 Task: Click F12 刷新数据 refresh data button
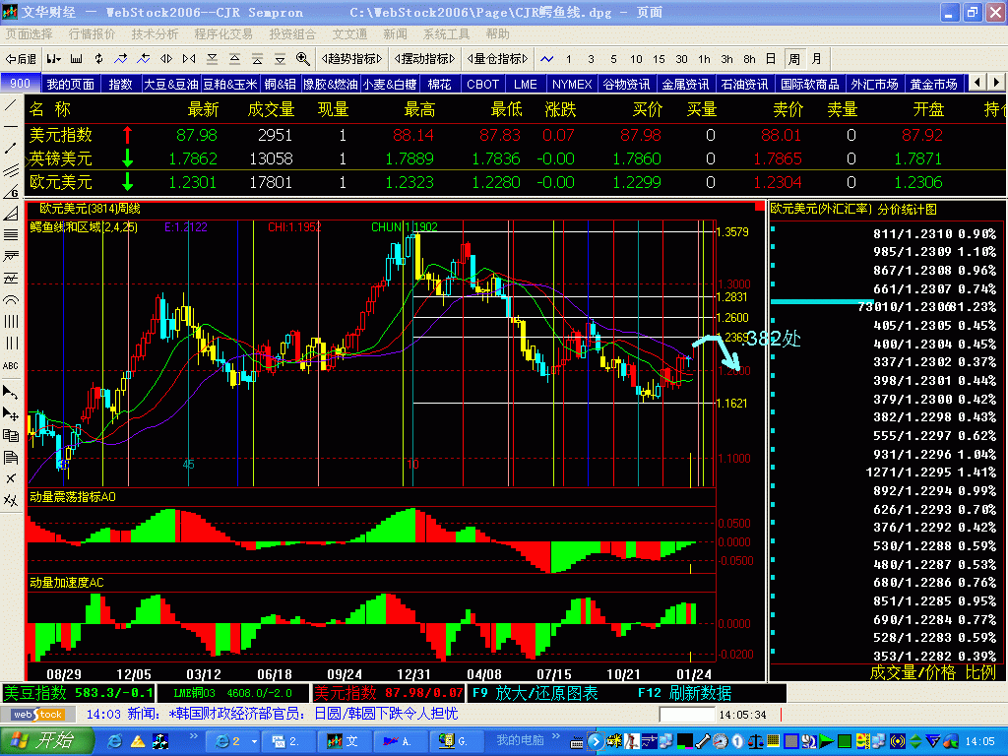684,692
